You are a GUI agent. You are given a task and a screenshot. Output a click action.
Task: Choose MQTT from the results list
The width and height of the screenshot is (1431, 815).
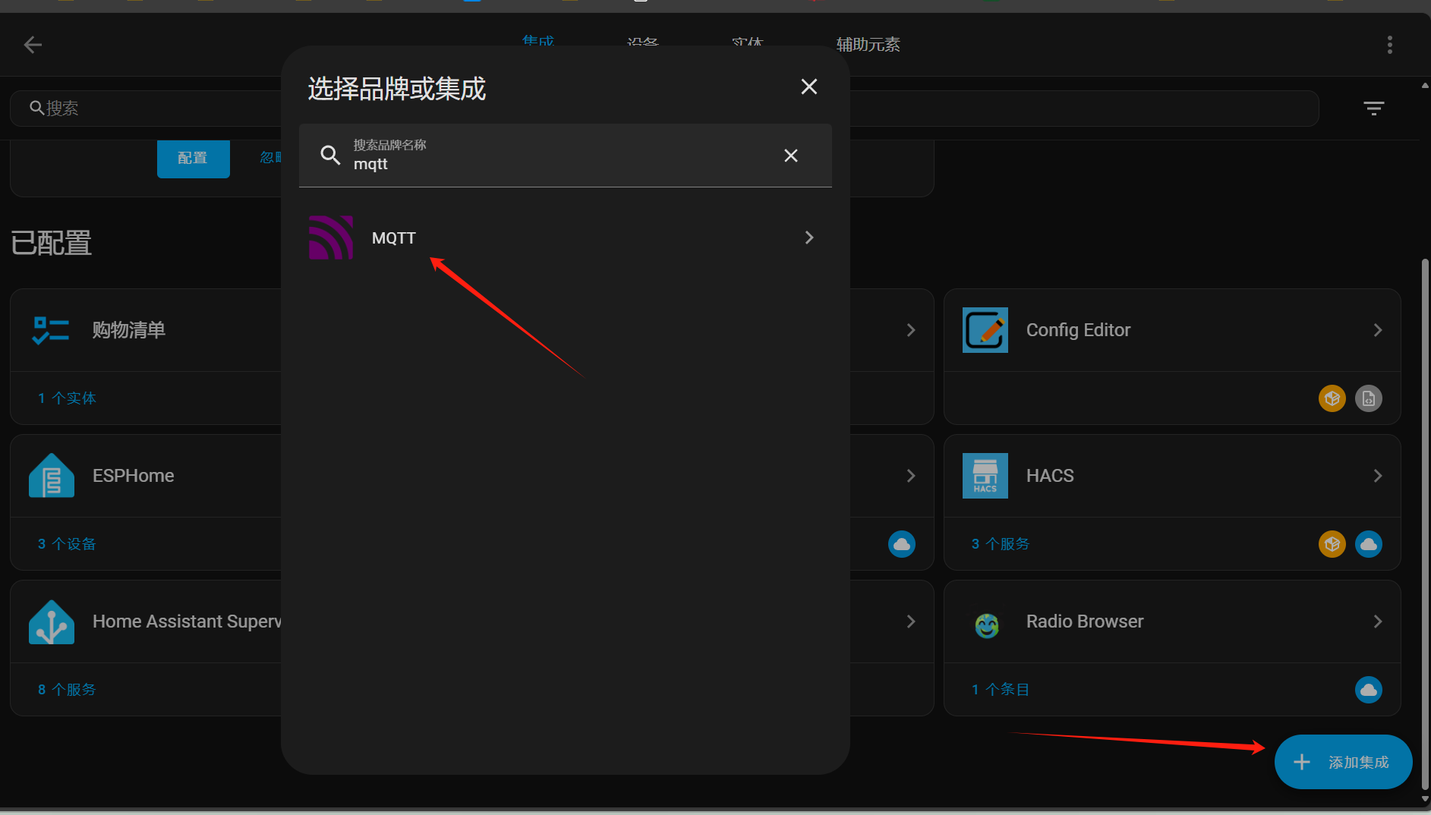click(566, 238)
